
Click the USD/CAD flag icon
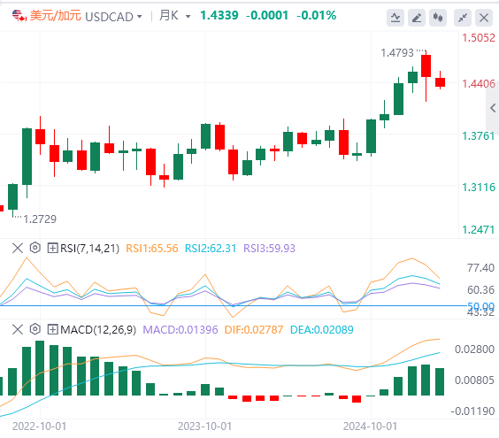coord(19,15)
